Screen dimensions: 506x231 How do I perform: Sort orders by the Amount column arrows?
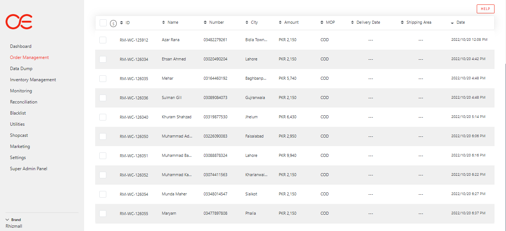tap(280, 23)
